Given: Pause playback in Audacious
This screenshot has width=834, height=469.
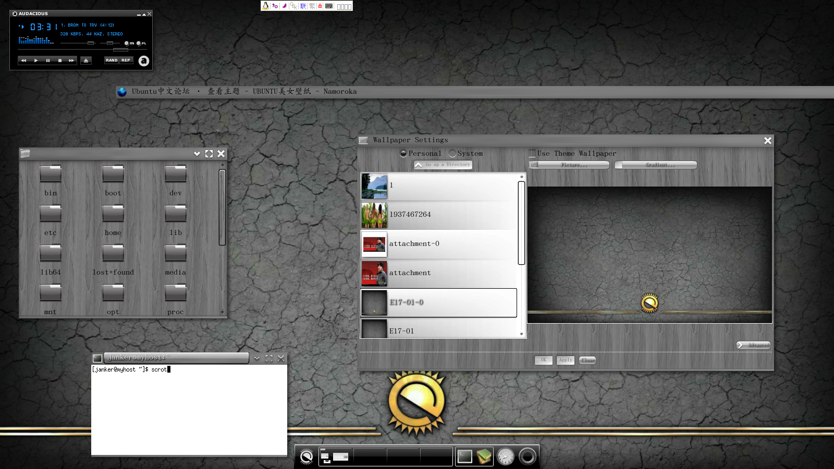Looking at the screenshot, I should pyautogui.click(x=48, y=60).
